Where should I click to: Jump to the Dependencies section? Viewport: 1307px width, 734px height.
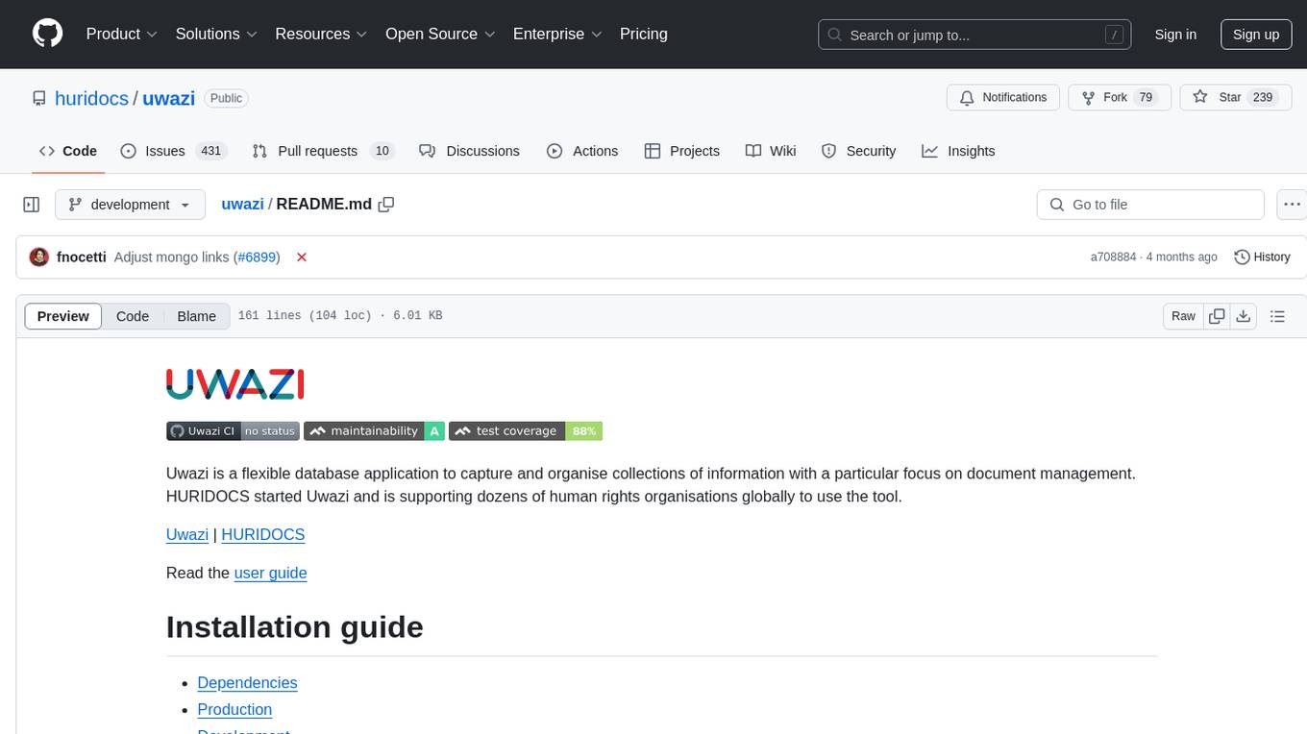click(247, 682)
